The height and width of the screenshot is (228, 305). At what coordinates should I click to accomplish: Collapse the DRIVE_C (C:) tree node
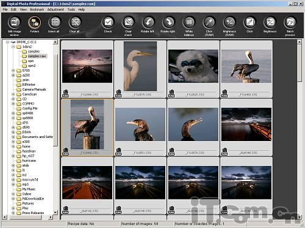coord(7,42)
